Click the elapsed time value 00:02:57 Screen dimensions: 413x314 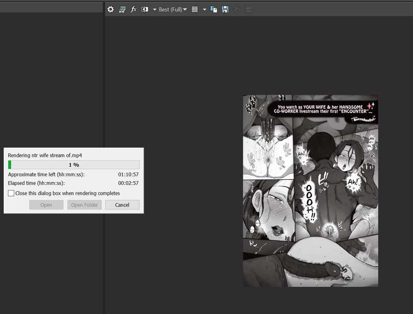[128, 183]
